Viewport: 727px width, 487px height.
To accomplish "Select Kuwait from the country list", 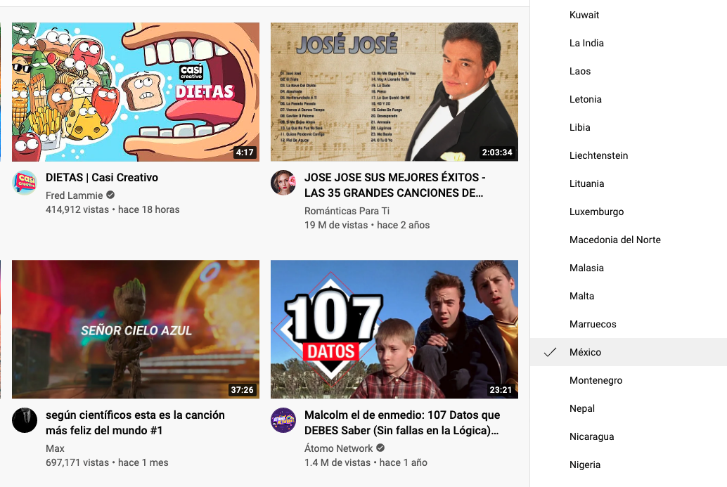I will coord(629,15).
